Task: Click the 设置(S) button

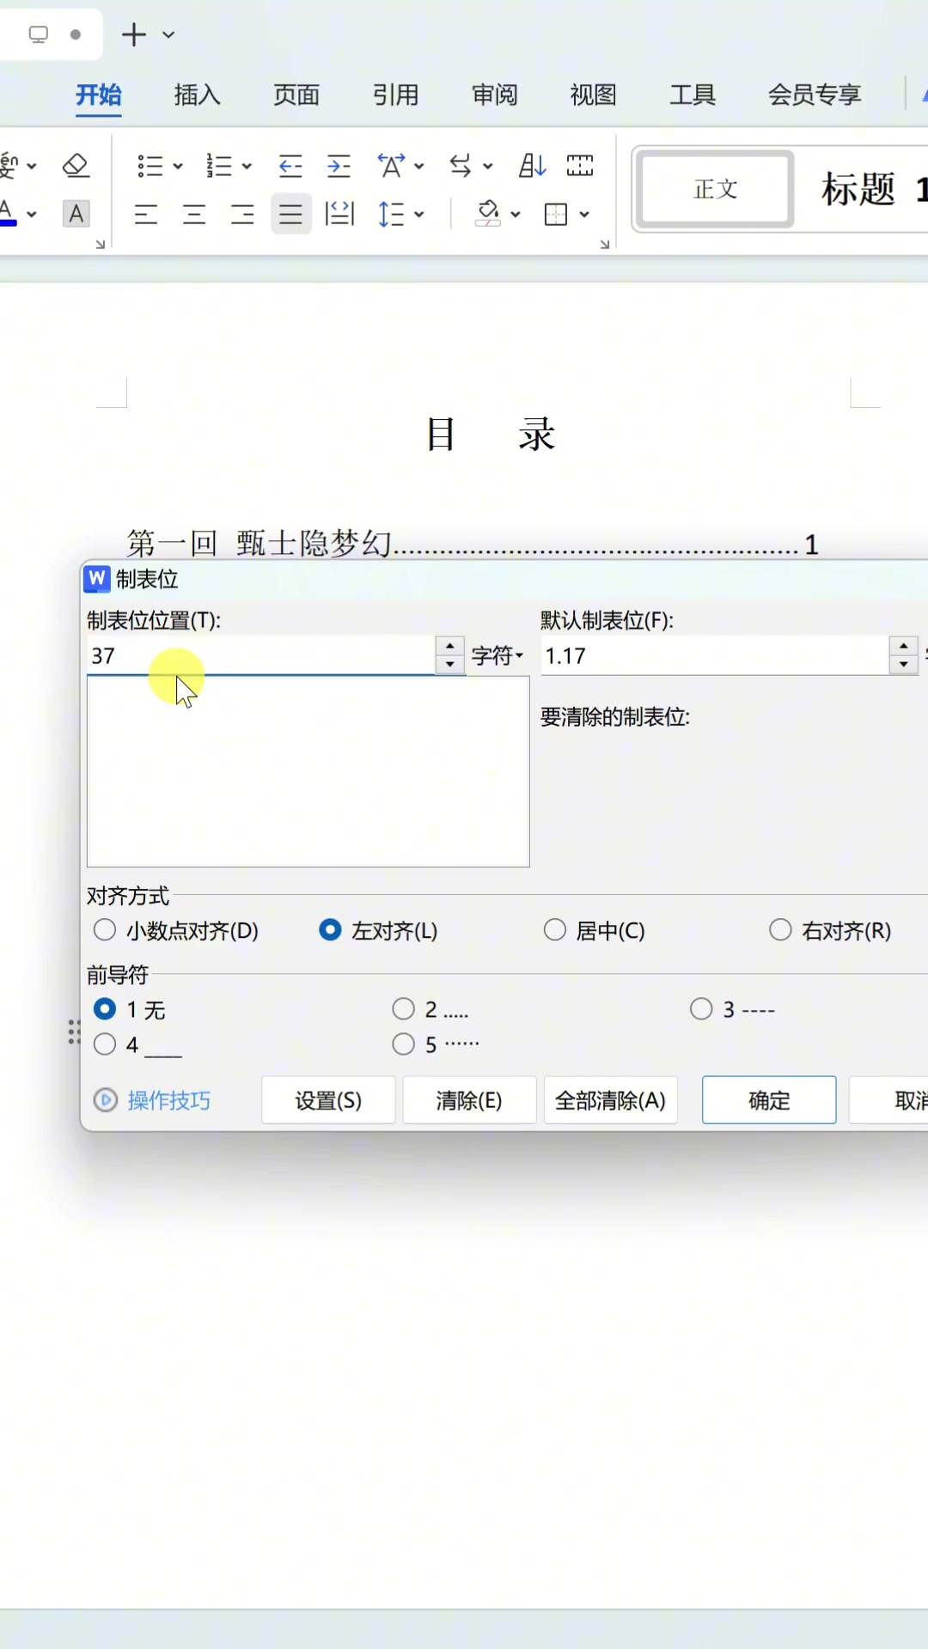Action: click(x=328, y=1100)
